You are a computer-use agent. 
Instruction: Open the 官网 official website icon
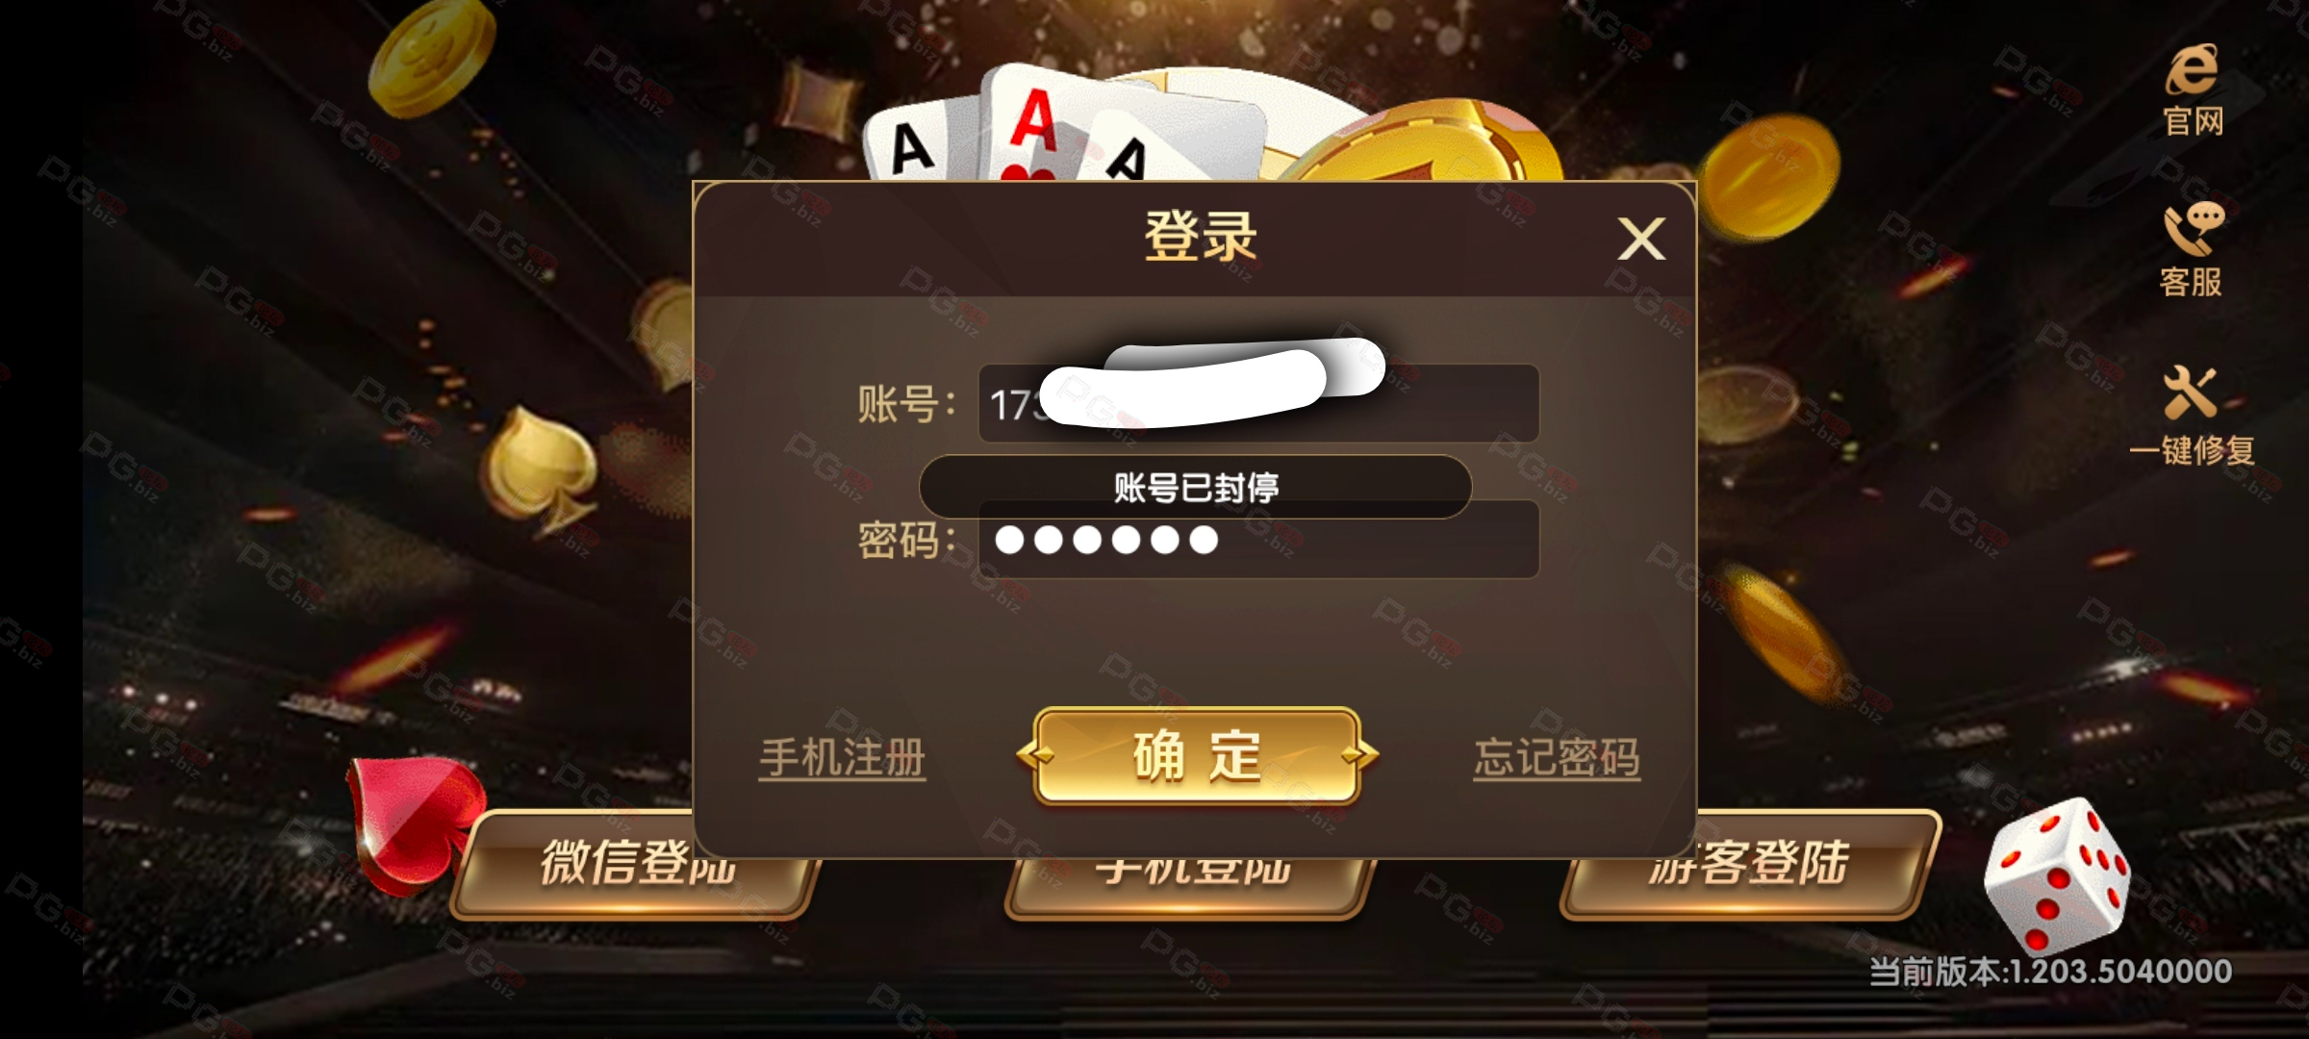click(x=2193, y=90)
